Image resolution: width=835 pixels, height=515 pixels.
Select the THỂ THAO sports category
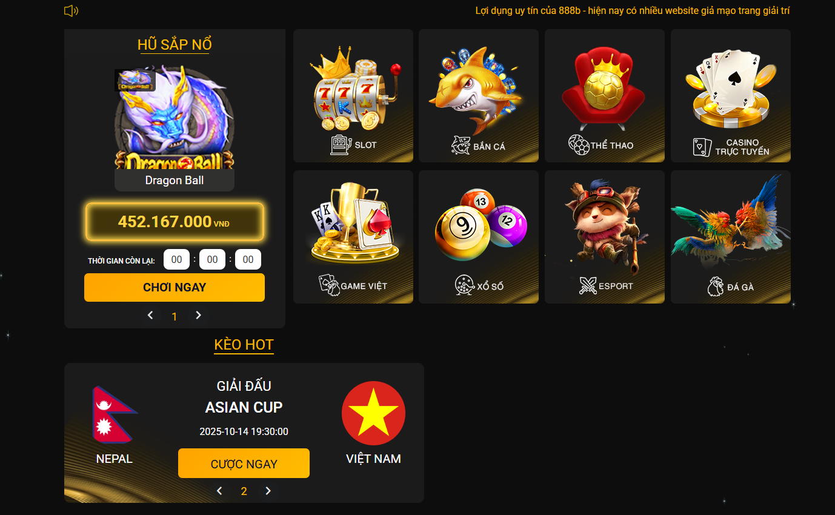pos(605,96)
